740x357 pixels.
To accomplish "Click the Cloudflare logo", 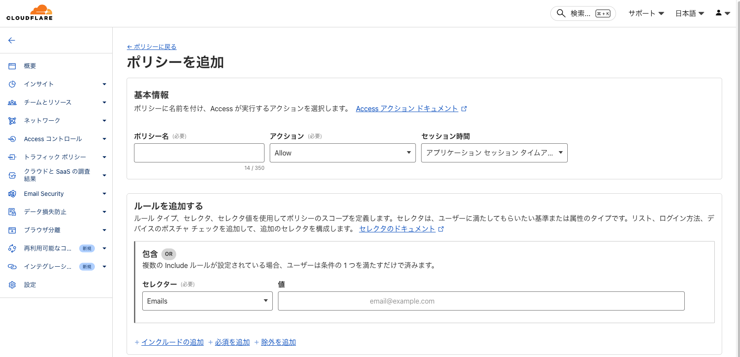I will pyautogui.click(x=30, y=13).
